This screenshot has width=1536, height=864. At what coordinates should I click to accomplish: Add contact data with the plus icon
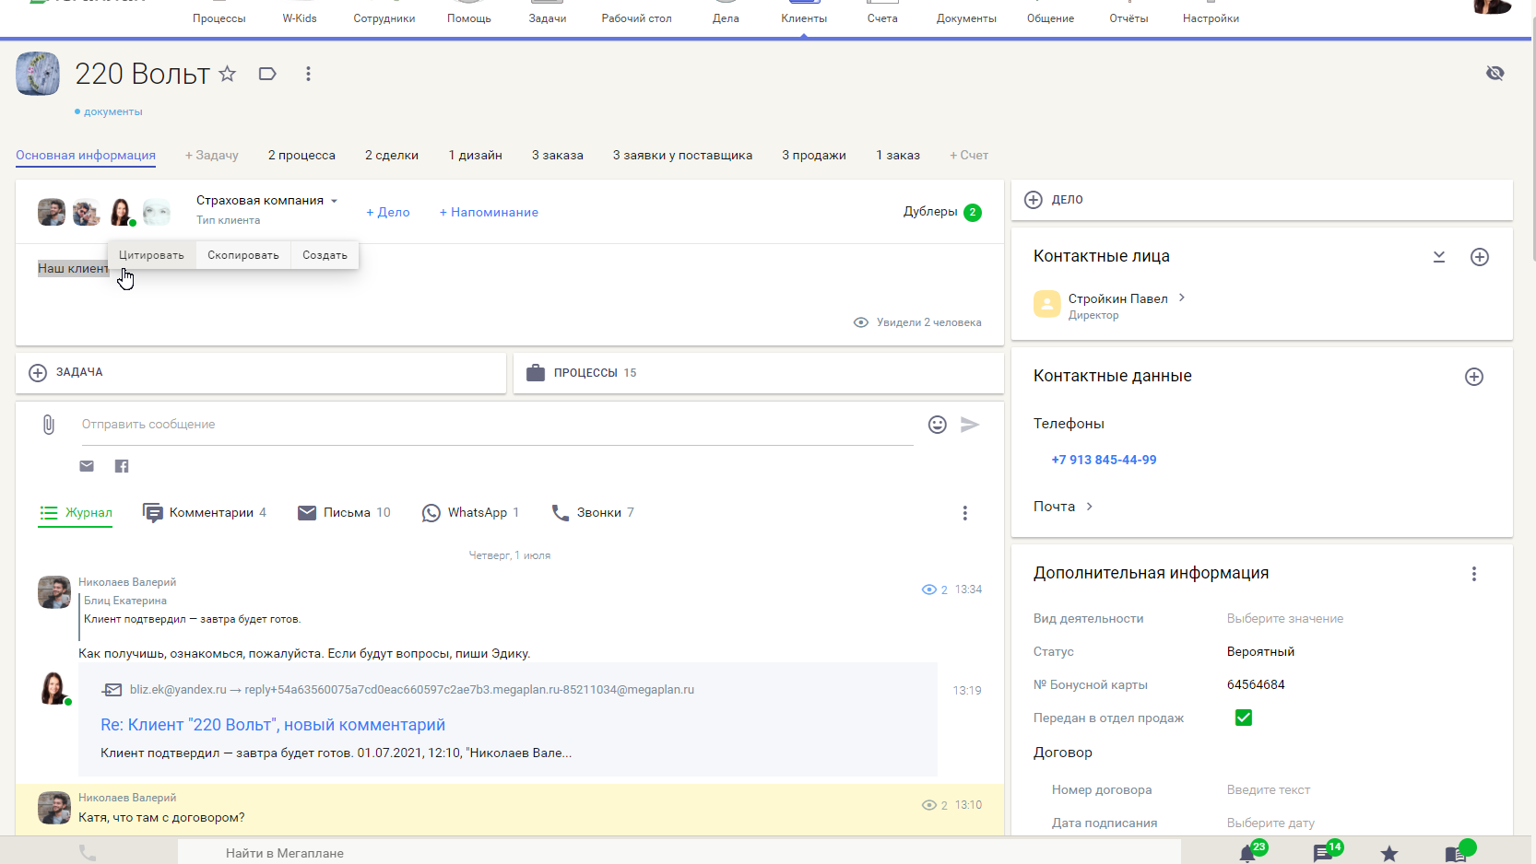pos(1474,377)
